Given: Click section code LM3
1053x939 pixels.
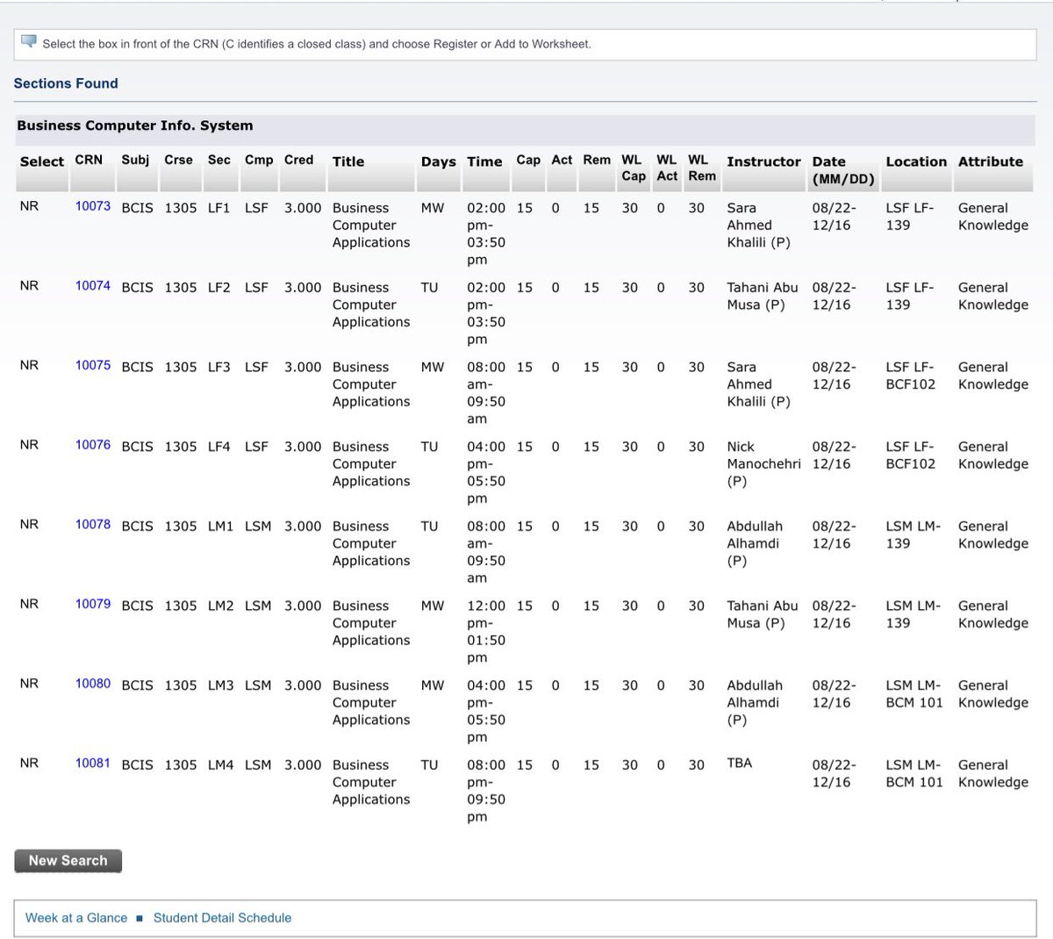Looking at the screenshot, I should (x=221, y=685).
